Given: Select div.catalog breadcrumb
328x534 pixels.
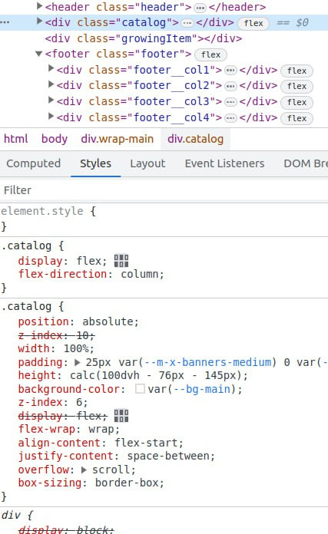Looking at the screenshot, I should click(x=195, y=139).
